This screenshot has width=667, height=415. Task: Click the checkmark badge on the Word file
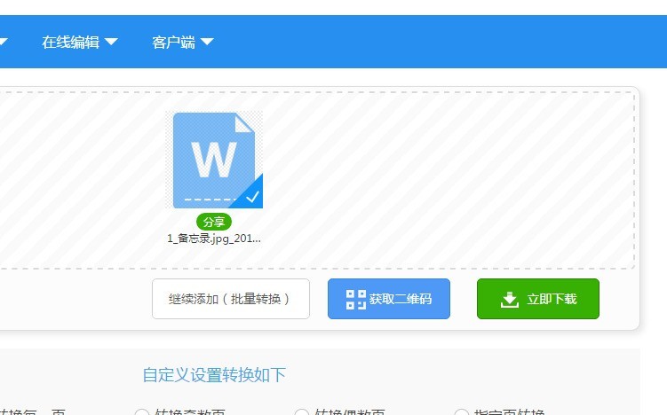tap(252, 197)
